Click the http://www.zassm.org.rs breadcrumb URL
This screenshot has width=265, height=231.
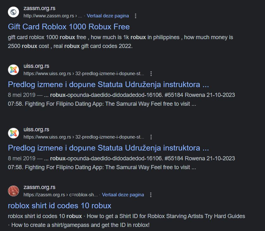click(x=53, y=16)
